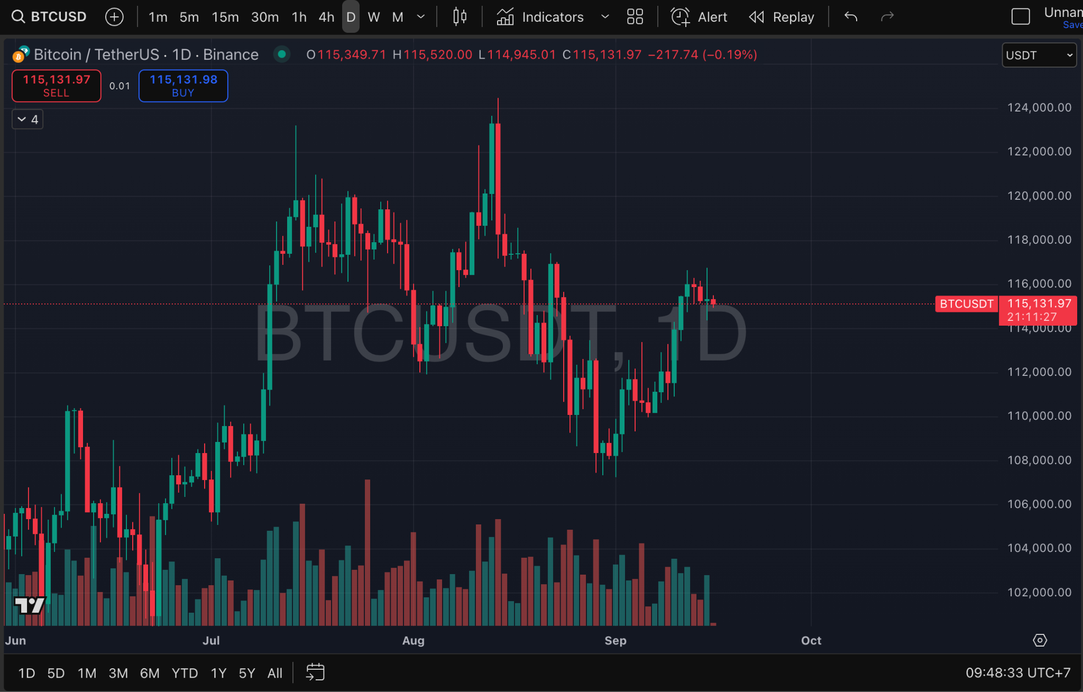The width and height of the screenshot is (1083, 692).
Task: Toggle green market status dot
Action: pos(282,54)
